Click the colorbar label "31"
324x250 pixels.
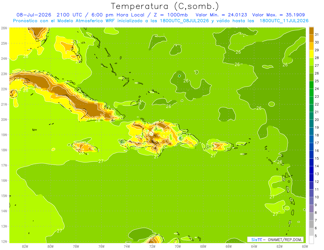pyautogui.click(x=317, y=35)
